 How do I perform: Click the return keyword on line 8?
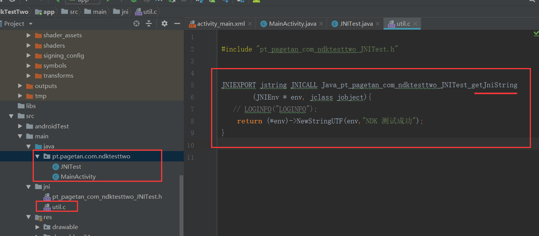(250, 121)
